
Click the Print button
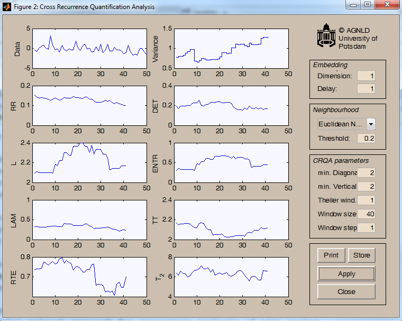coord(331,255)
